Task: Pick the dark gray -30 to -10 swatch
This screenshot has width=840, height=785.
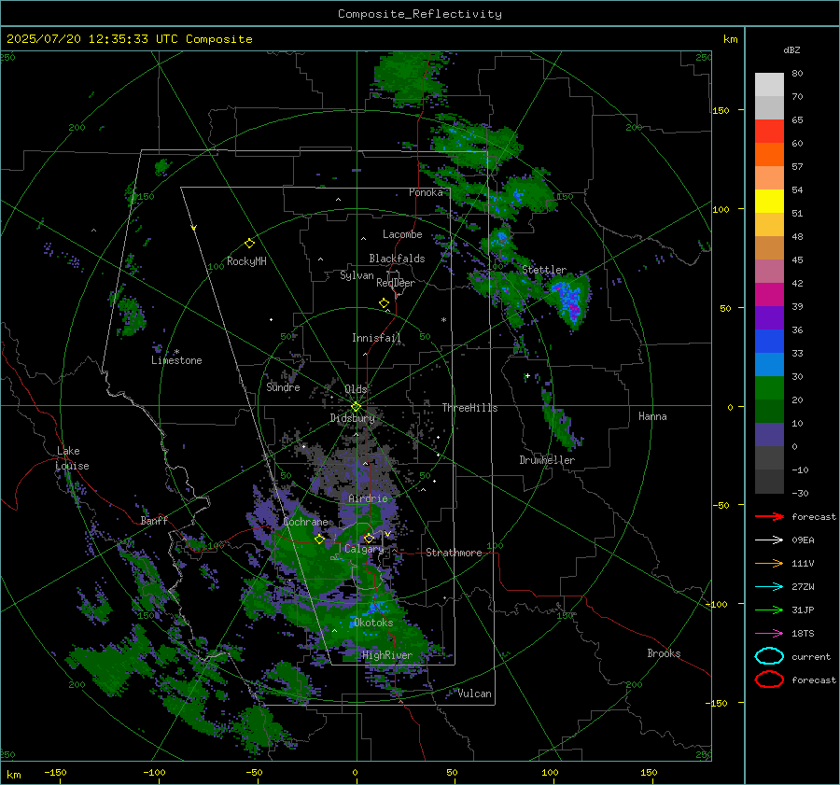Action: click(x=769, y=482)
